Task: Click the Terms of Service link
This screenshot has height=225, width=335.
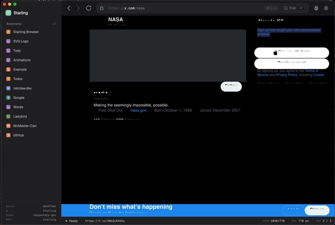Action: [288, 73]
